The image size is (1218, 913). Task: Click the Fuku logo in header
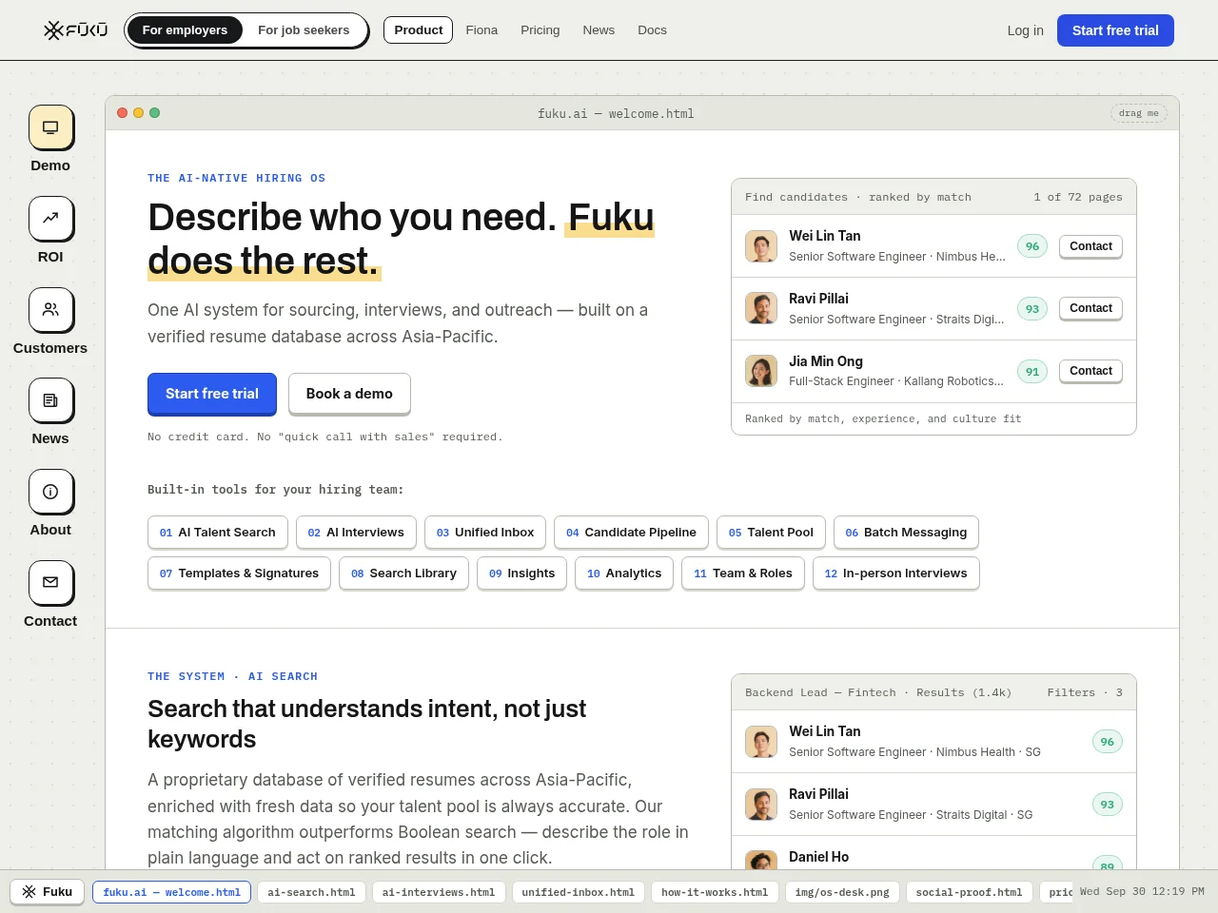coord(76,30)
